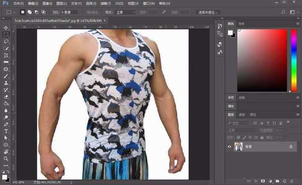The image size is (302, 185).
Task: Open the Character (A) panel icon
Action: [220, 52]
